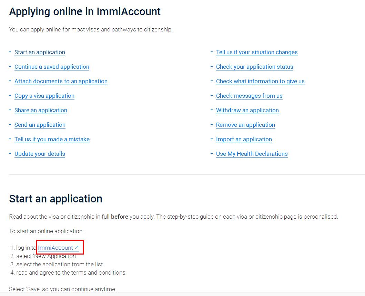This screenshot has height=296, width=365.
Task: Open Continue a saved application link
Action: (52, 67)
